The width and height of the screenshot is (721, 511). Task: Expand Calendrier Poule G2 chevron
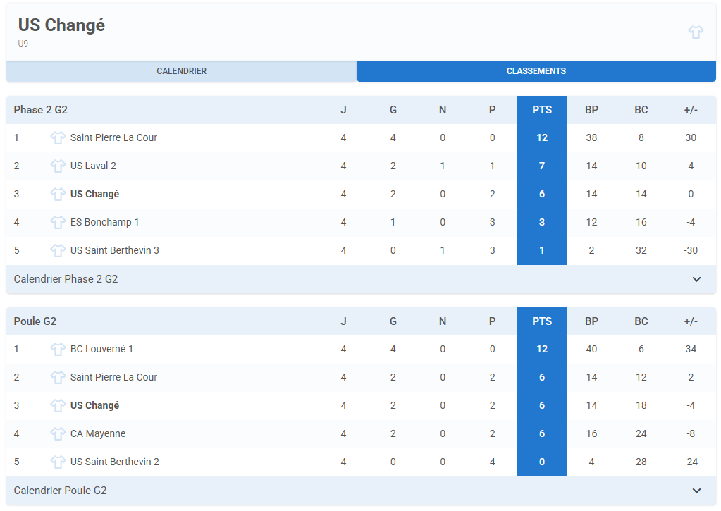click(696, 491)
